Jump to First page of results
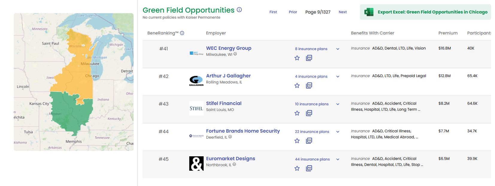 [x=273, y=12]
